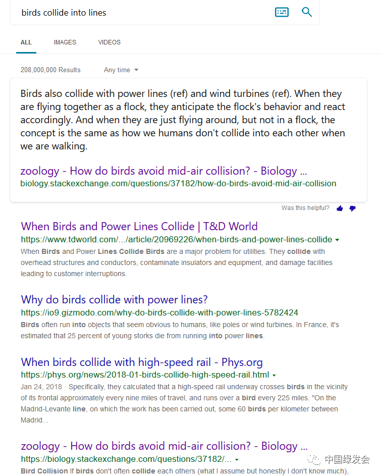Open When birds collide with high-speed rail link
The image size is (382, 476).
(142, 362)
